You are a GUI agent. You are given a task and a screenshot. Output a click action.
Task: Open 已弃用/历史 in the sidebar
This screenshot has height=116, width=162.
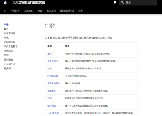coord(10,64)
